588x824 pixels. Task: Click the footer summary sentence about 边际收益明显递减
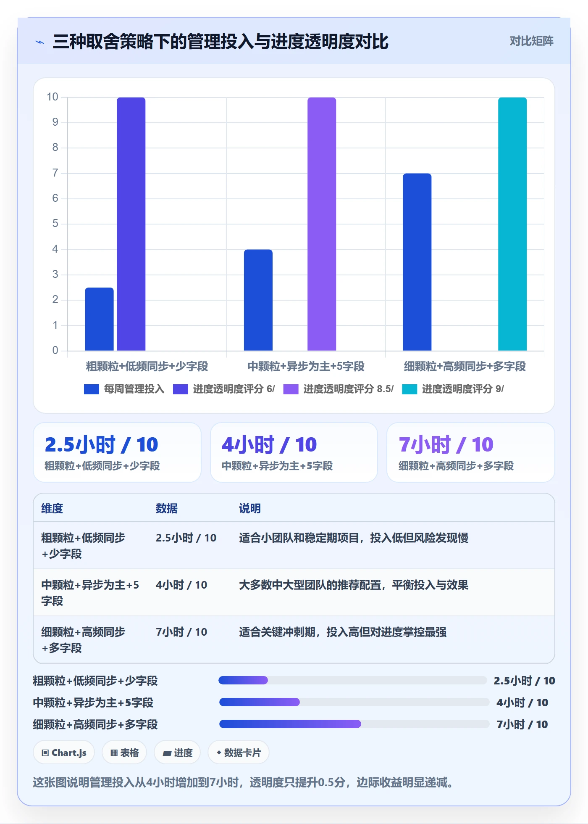pos(243,782)
